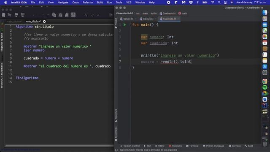Click the kotlin folder breadcrumb
The width and height of the screenshot is (270, 152).
pyautogui.click(x=154, y=13)
